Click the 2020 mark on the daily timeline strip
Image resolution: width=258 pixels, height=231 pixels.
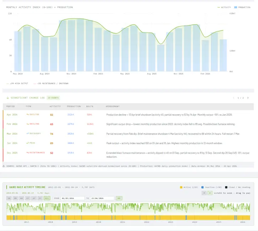pyautogui.click(x=98, y=222)
